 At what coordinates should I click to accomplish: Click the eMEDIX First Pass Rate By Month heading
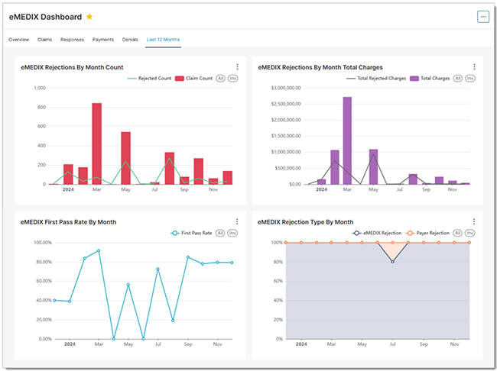point(69,222)
